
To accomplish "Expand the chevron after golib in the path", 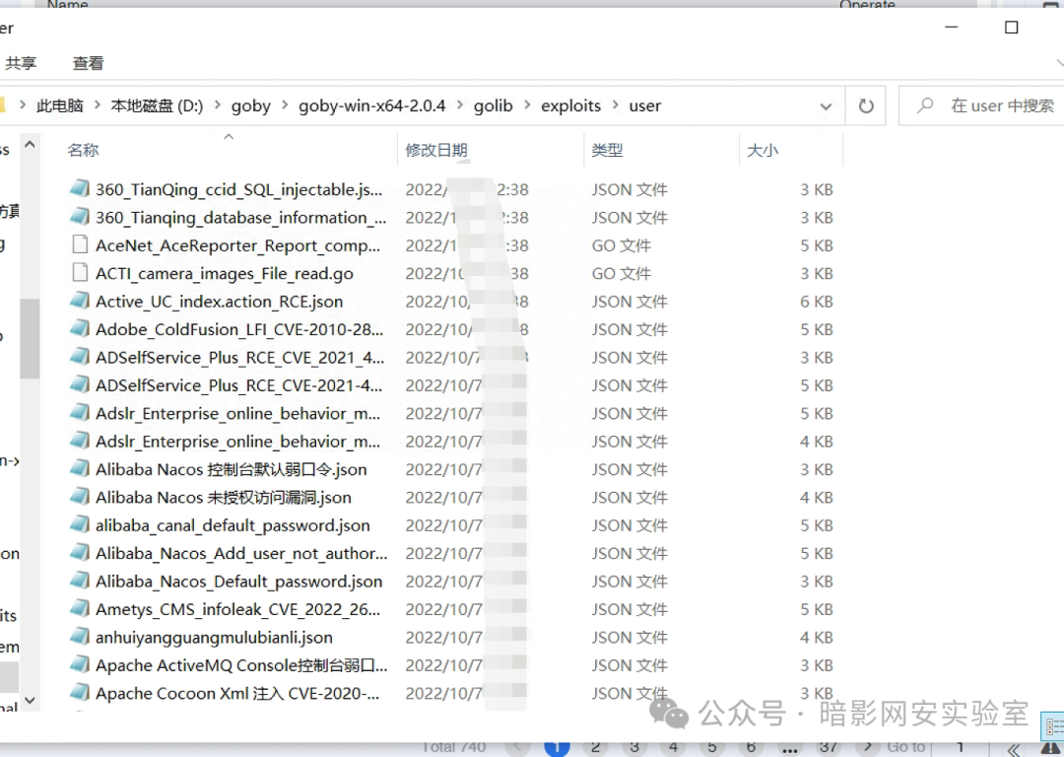I will pyautogui.click(x=527, y=105).
